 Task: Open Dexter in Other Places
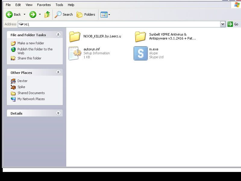(x=22, y=81)
